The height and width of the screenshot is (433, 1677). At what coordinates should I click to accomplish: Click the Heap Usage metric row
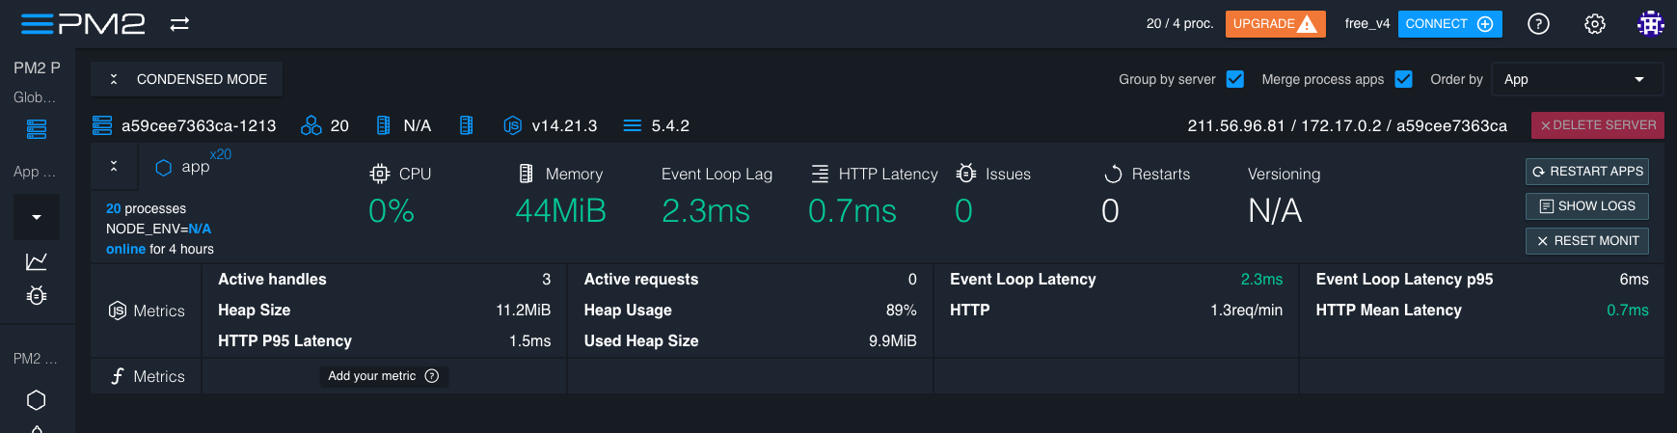(750, 311)
